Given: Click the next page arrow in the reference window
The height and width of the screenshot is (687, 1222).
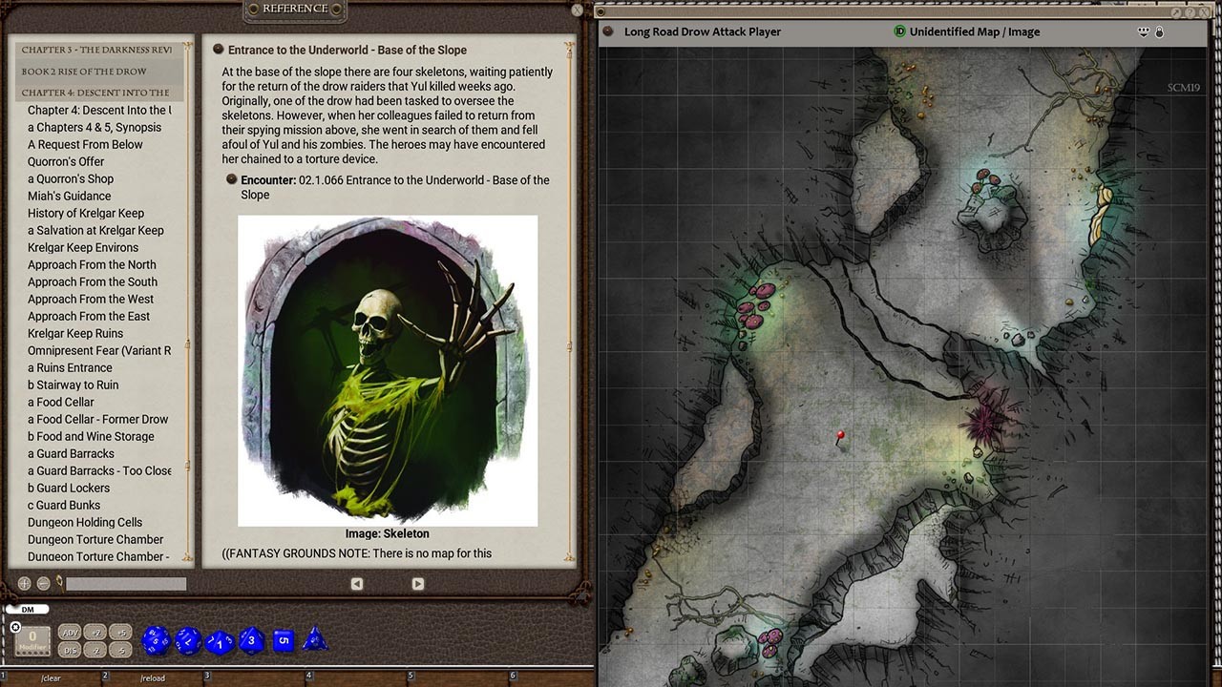Looking at the screenshot, I should tap(417, 583).
